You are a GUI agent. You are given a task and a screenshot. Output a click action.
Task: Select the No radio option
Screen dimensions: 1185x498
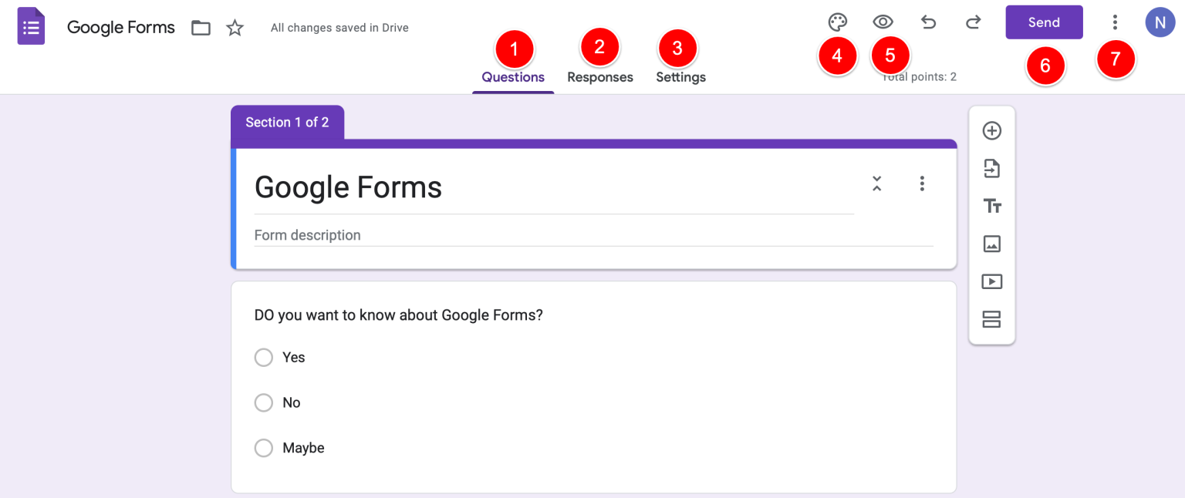pos(264,402)
